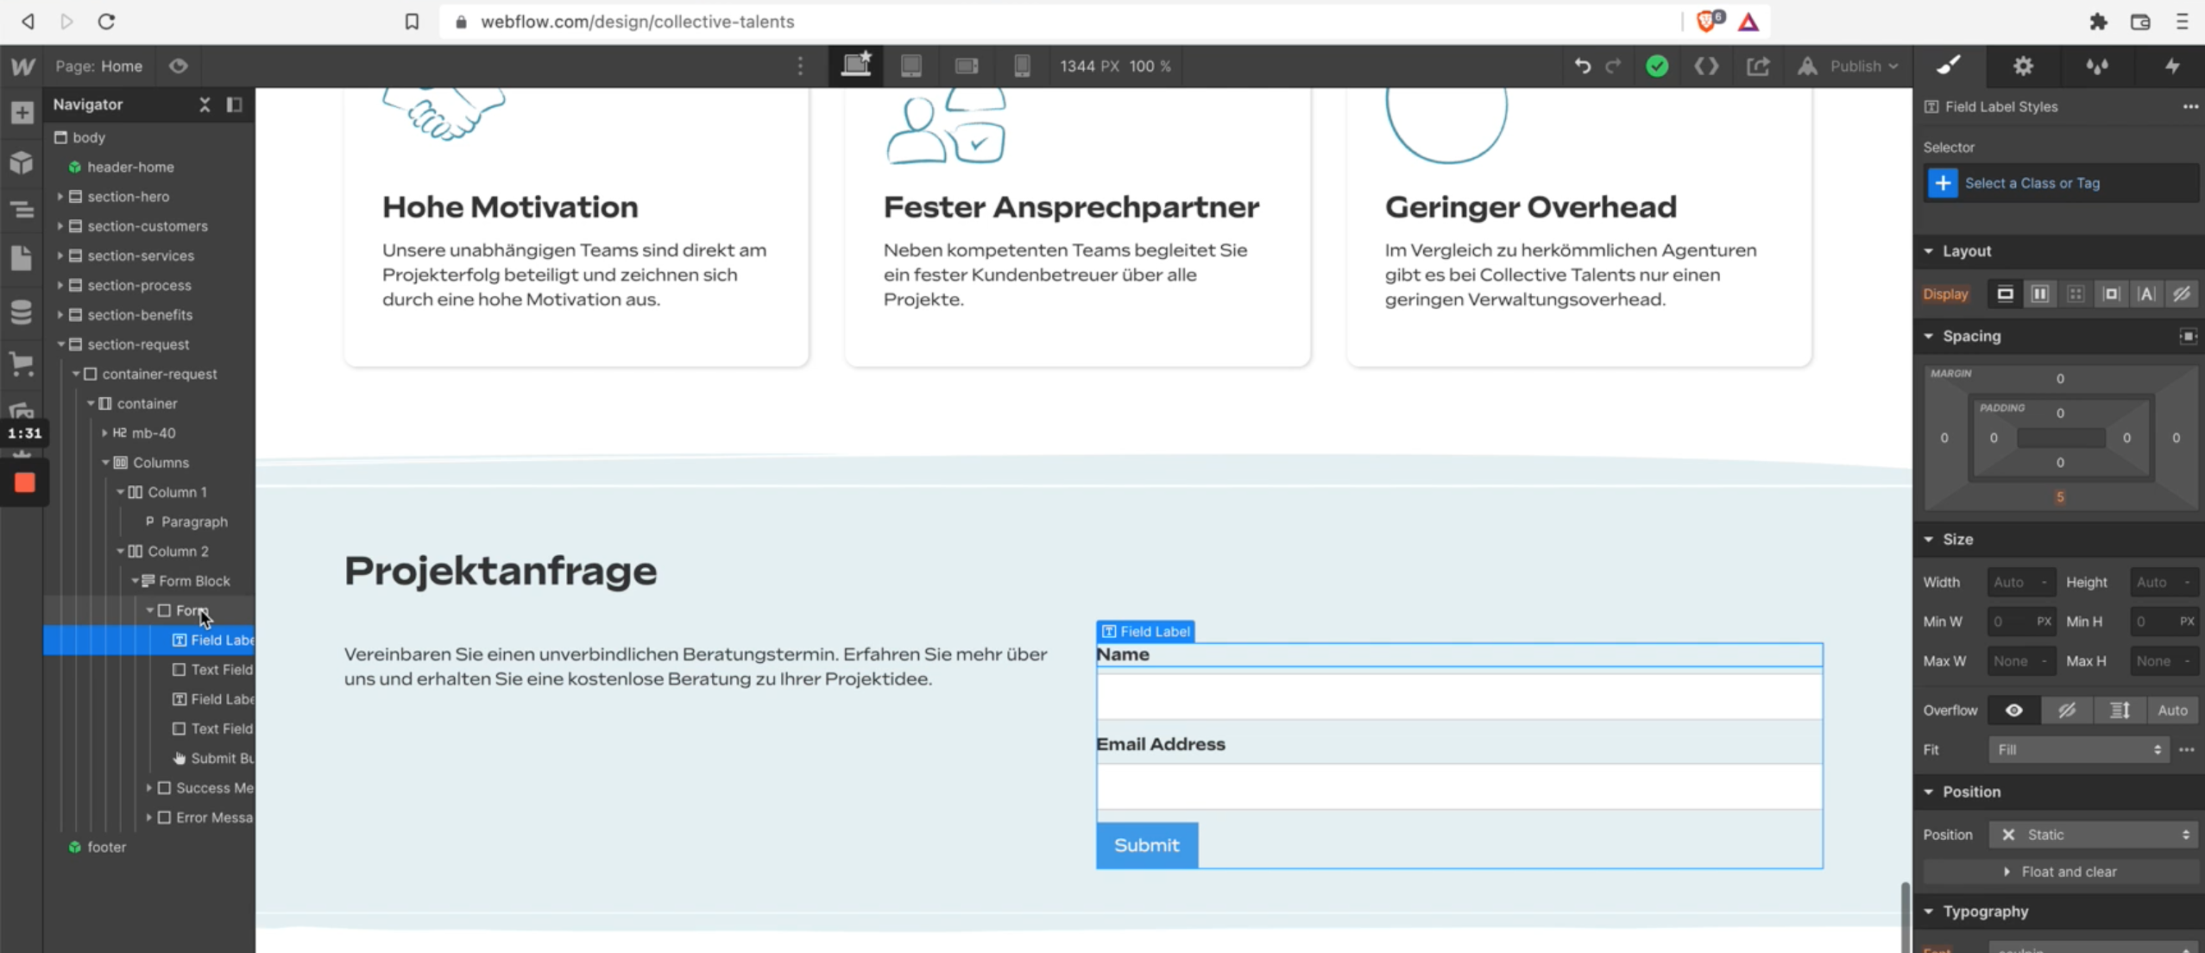The image size is (2205, 953).
Task: Switch to the Interactions lightning tab
Action: point(2172,66)
